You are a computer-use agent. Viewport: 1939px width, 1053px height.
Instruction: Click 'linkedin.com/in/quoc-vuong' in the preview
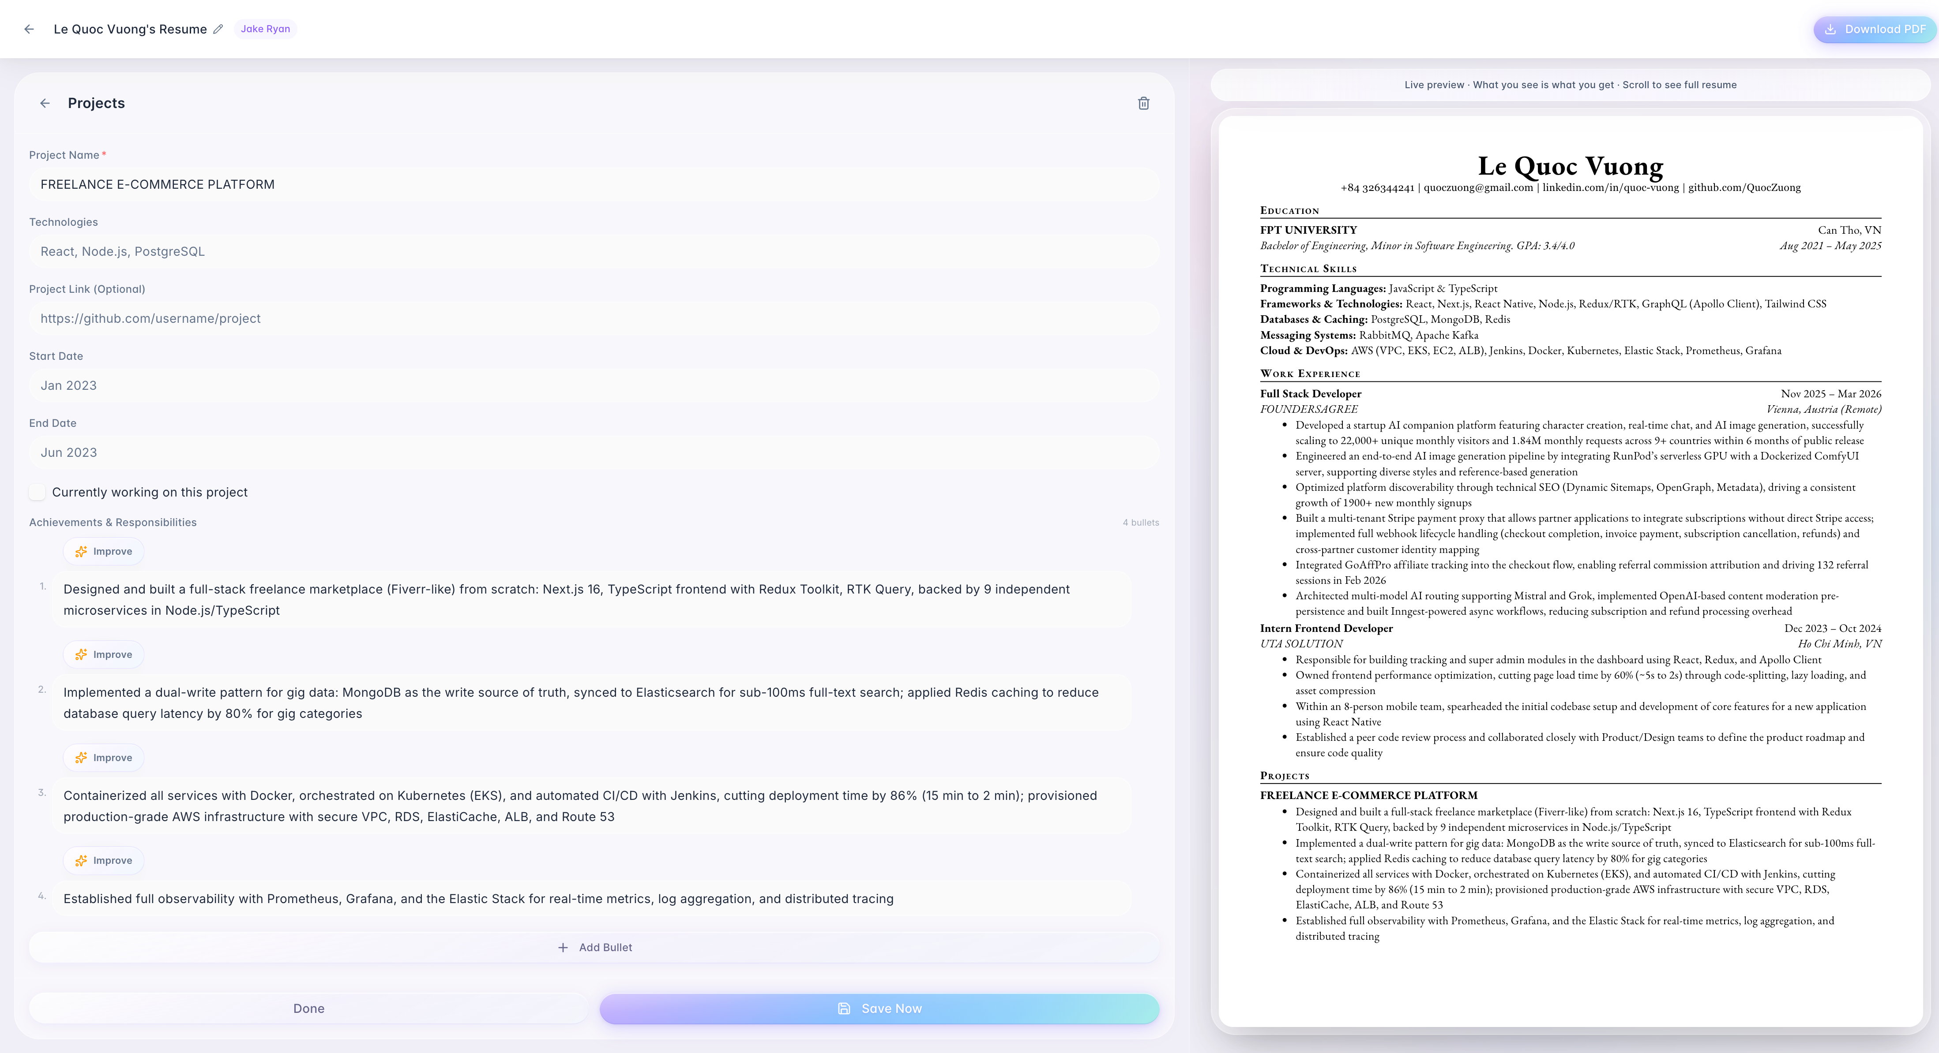[x=1610, y=187]
